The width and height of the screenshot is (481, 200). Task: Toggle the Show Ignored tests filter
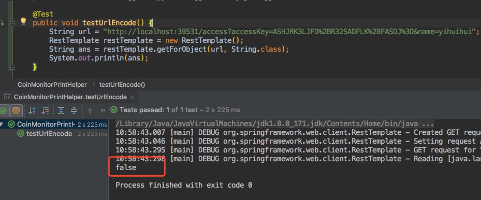(x=16, y=111)
